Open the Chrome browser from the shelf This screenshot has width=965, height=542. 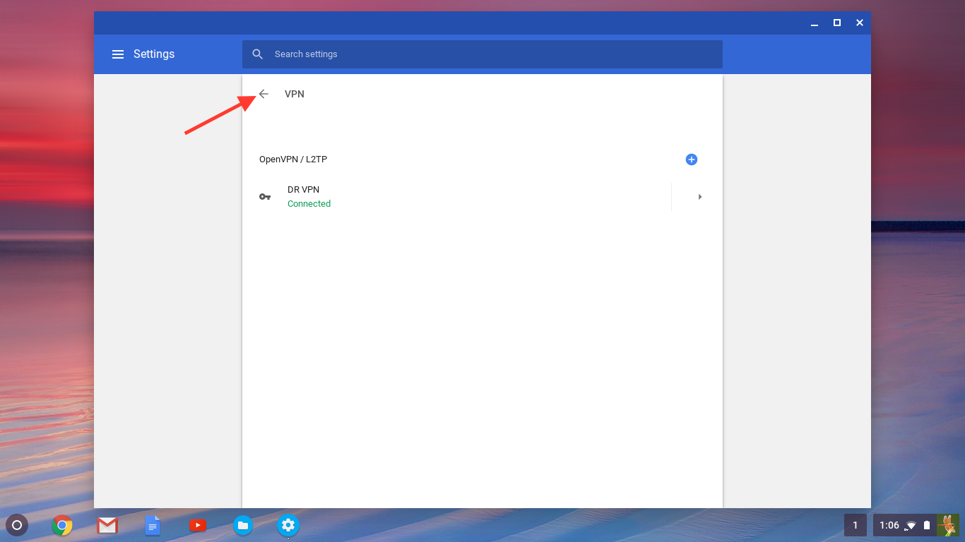coord(61,525)
